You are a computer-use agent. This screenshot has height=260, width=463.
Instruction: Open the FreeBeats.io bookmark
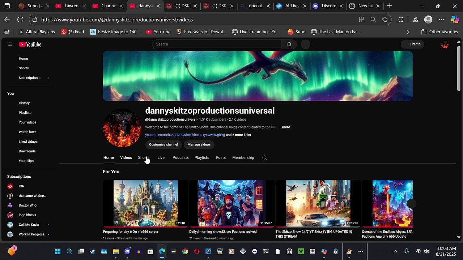[201, 32]
